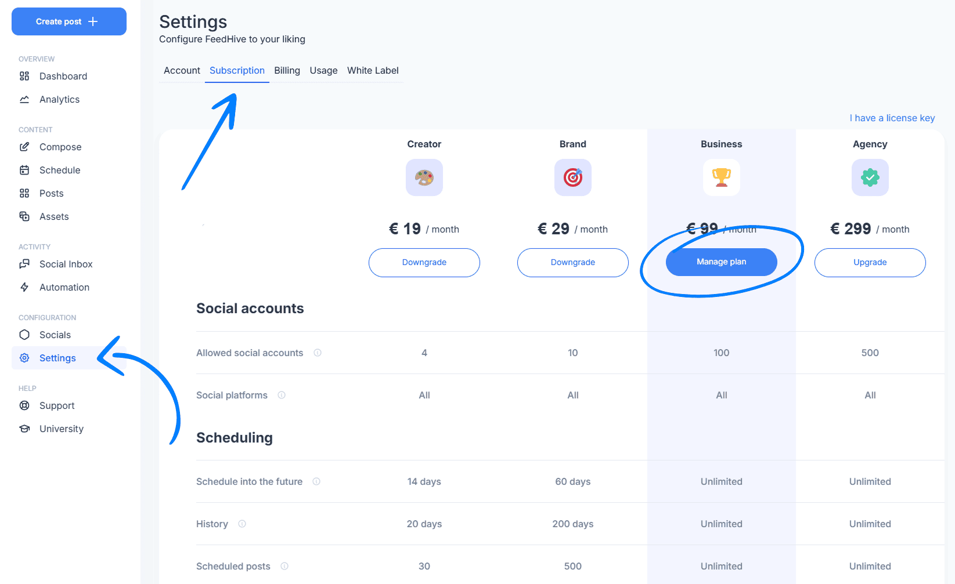Screen dimensions: 955x584
Task: Click the 20 days History value
Action: 424,524
